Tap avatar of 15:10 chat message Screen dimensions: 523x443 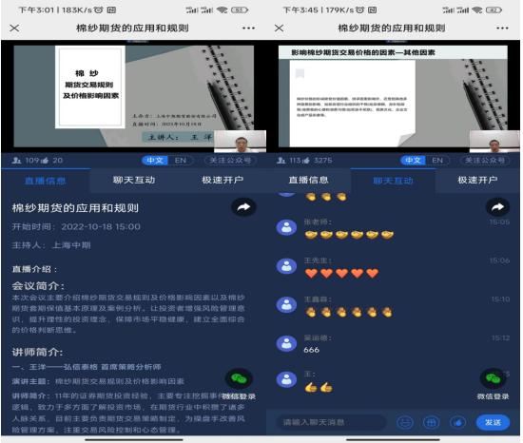point(286,304)
